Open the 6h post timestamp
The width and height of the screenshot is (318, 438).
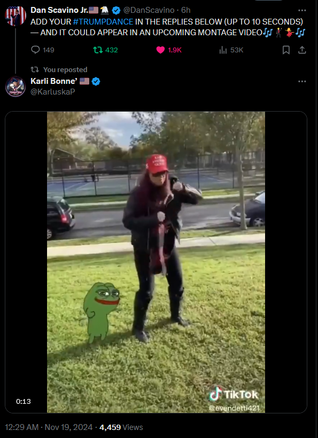point(186,10)
